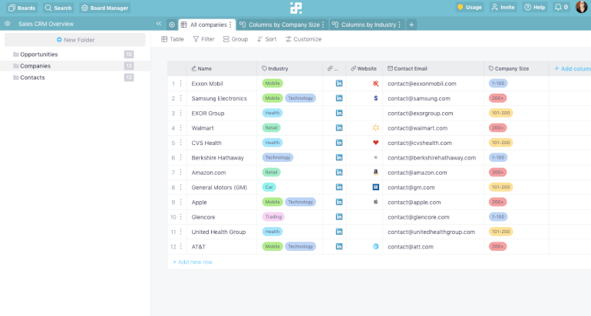Open Columns by Industry tab options menu
Screen dimensions: 591x316
[400, 25]
